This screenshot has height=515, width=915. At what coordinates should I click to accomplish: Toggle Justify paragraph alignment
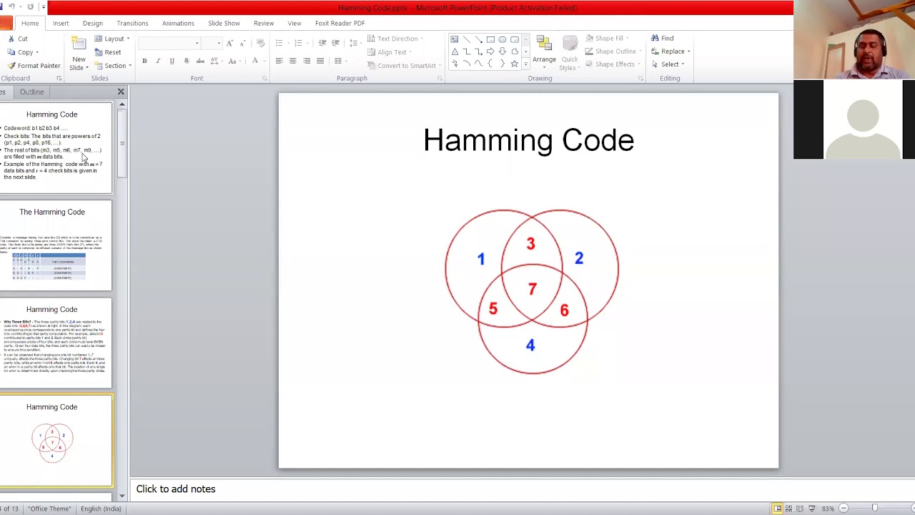[x=320, y=62]
